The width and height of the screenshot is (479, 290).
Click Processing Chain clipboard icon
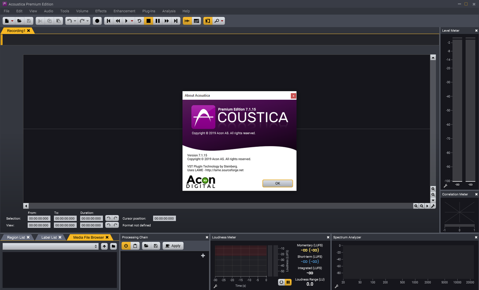click(135, 246)
